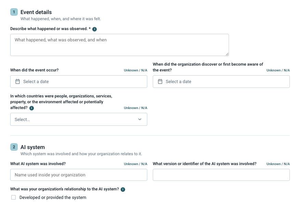This screenshot has width=296, height=202.
Task: Click step 2 badge for AI system
Action: (x=14, y=147)
